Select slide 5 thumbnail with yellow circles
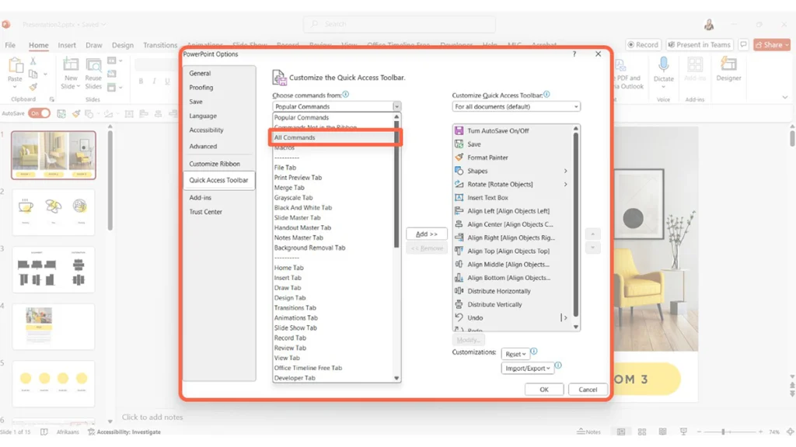 pyautogui.click(x=54, y=383)
